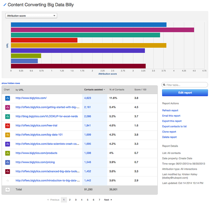Click Export contacts to list link
The height and width of the screenshot is (204, 211).
(x=174, y=126)
